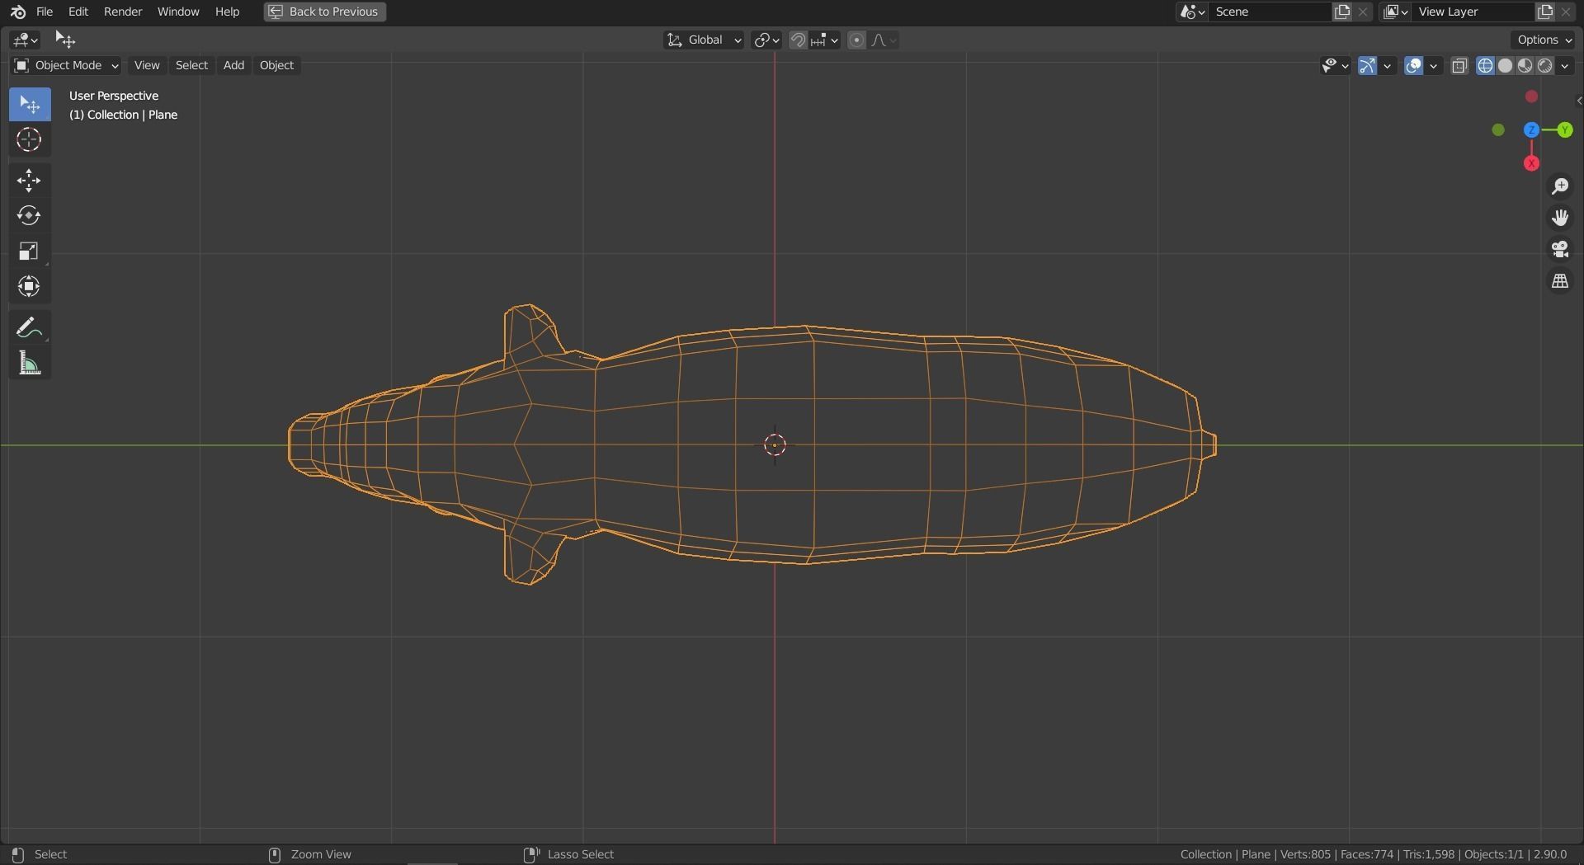Click the dim green negative axis dot

(x=1498, y=130)
